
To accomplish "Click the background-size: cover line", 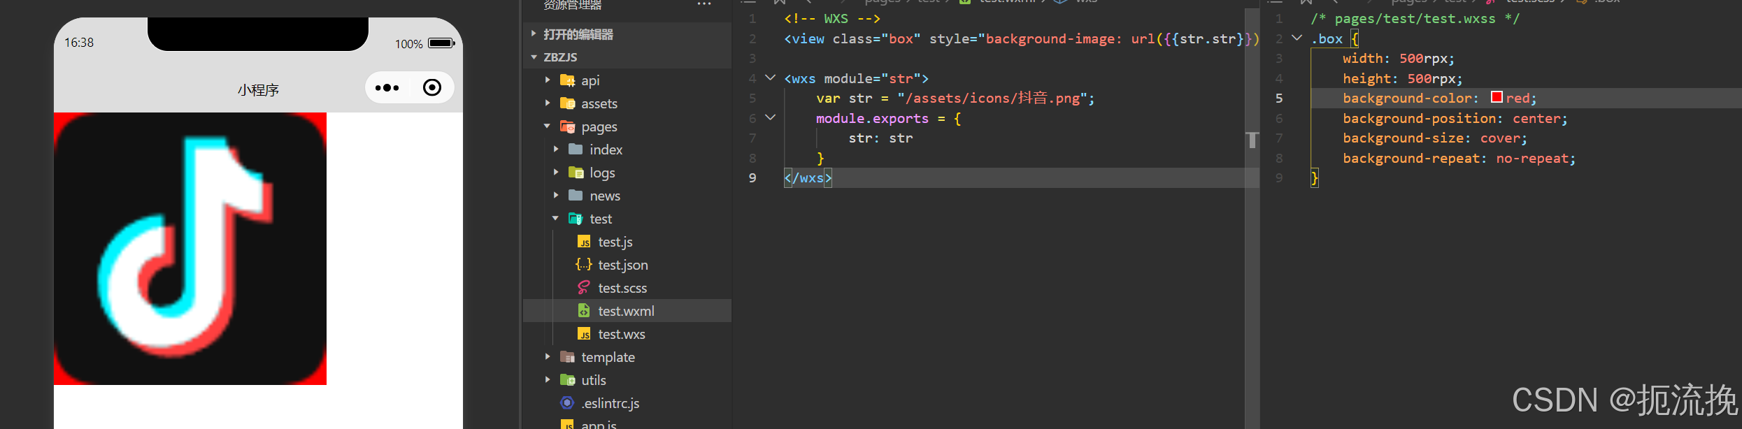I will point(1435,138).
